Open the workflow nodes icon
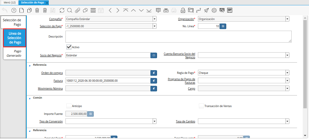 (199, 10)
